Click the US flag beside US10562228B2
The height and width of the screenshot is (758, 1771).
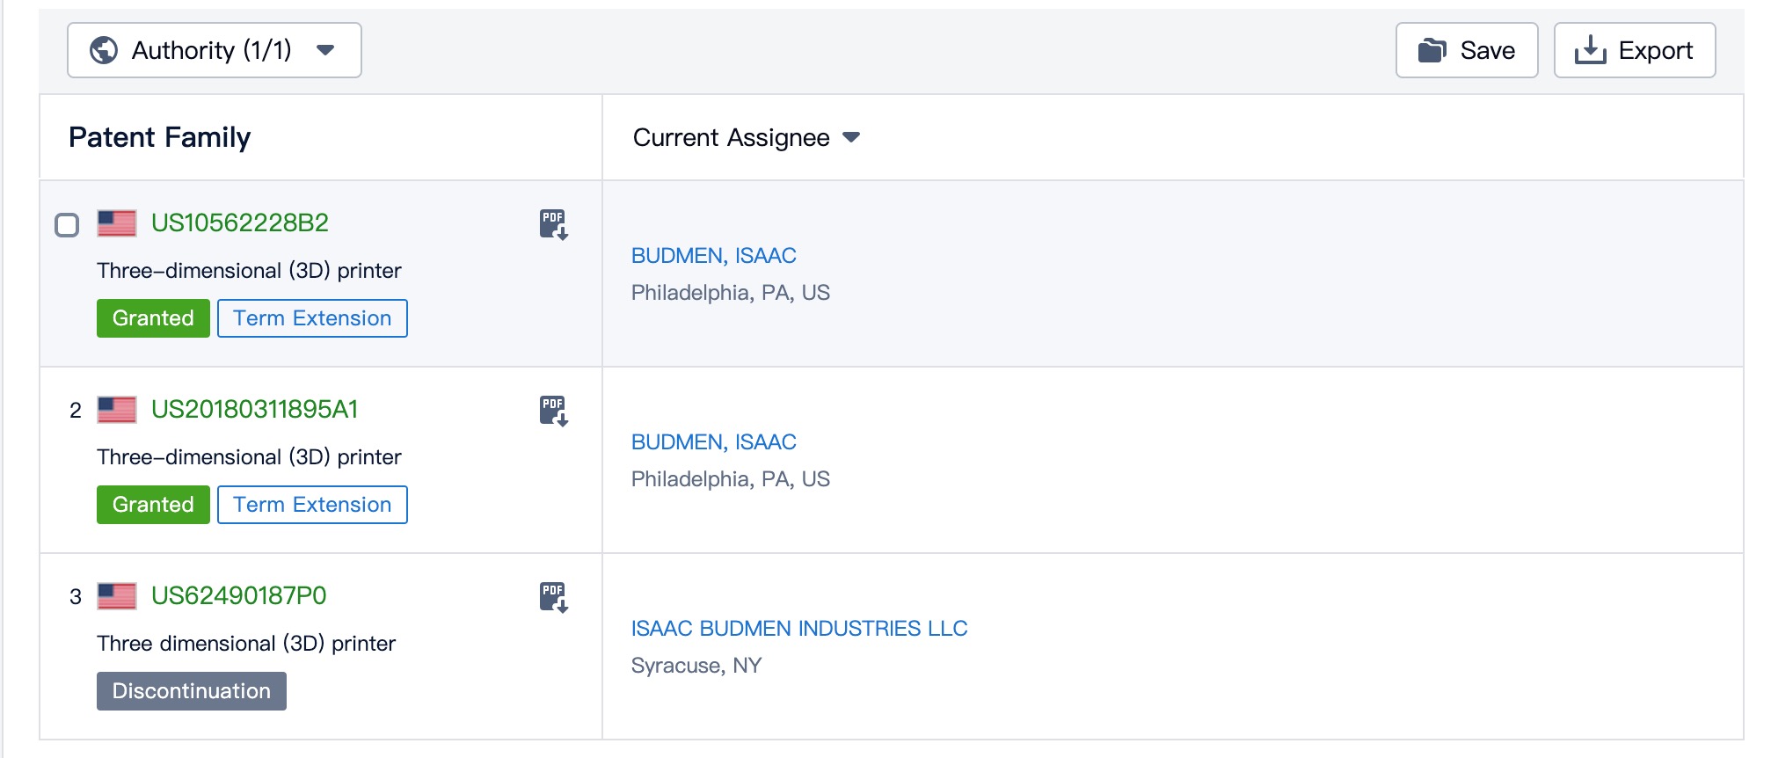click(x=117, y=223)
